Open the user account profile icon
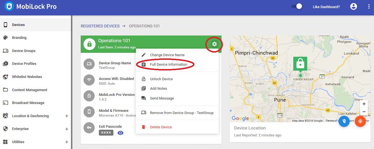 [354, 6]
